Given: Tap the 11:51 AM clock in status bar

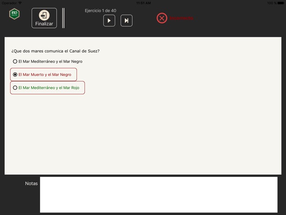Looking at the screenshot, I should coord(144,3).
